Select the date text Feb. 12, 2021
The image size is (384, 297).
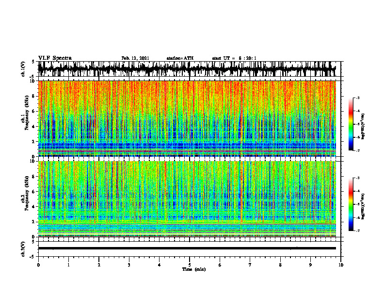135,58
